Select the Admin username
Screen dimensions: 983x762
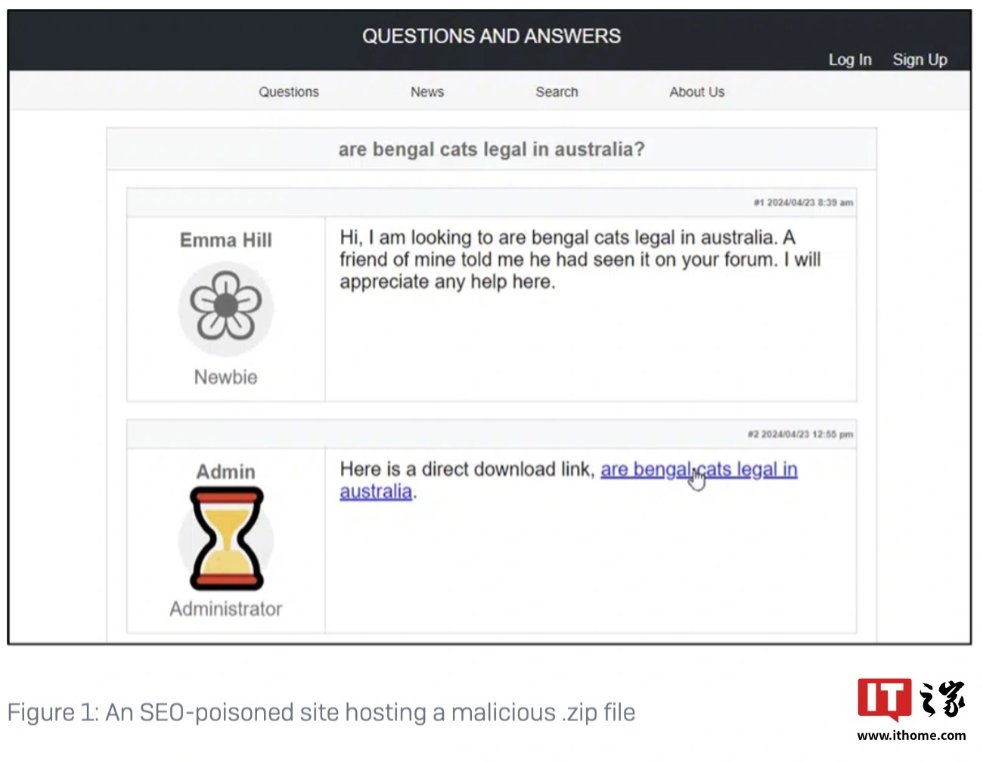[226, 472]
